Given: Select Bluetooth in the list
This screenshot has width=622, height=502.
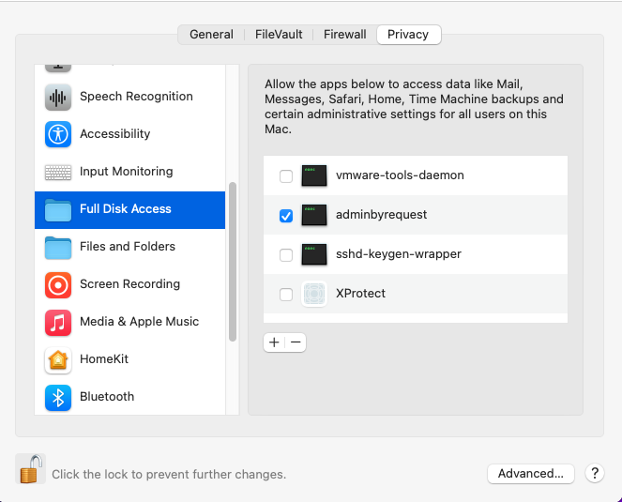Looking at the screenshot, I should point(129,397).
